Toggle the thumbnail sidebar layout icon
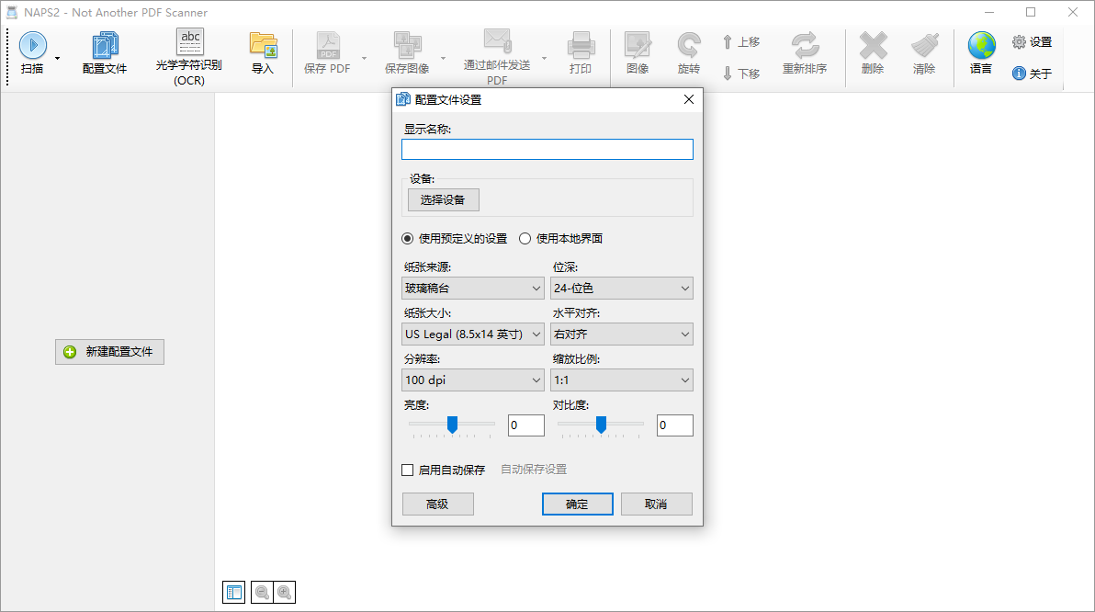The width and height of the screenshot is (1095, 612). pyautogui.click(x=234, y=593)
